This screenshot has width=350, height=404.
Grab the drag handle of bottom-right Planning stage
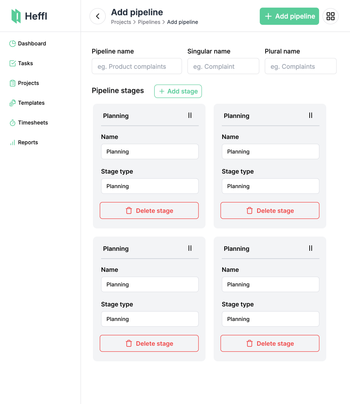[x=311, y=248]
